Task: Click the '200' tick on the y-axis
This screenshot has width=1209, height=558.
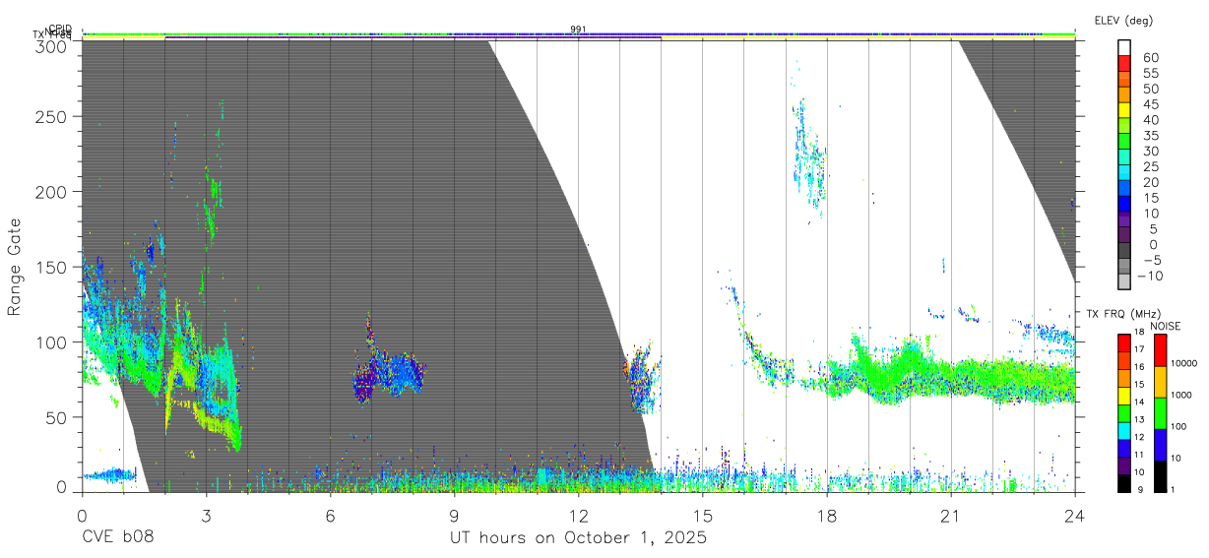Action: [52, 191]
